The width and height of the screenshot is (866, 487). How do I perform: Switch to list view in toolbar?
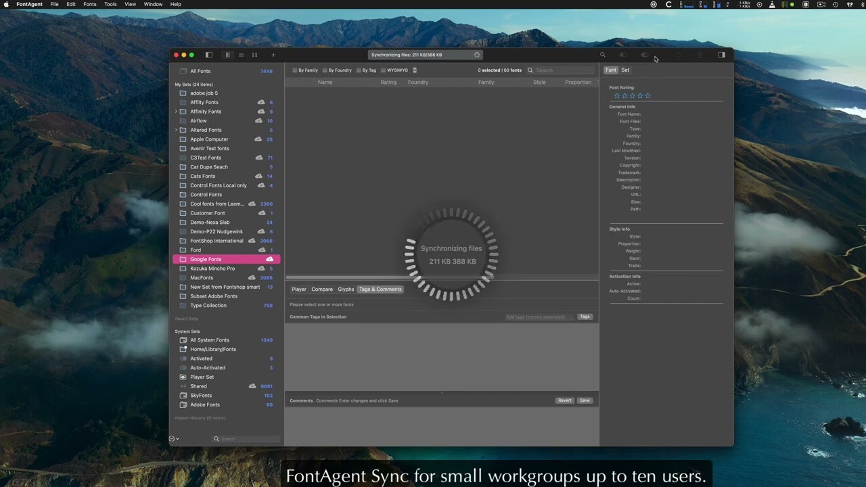pyautogui.click(x=241, y=55)
